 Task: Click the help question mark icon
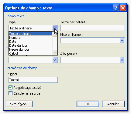pyautogui.click(x=116, y=8)
